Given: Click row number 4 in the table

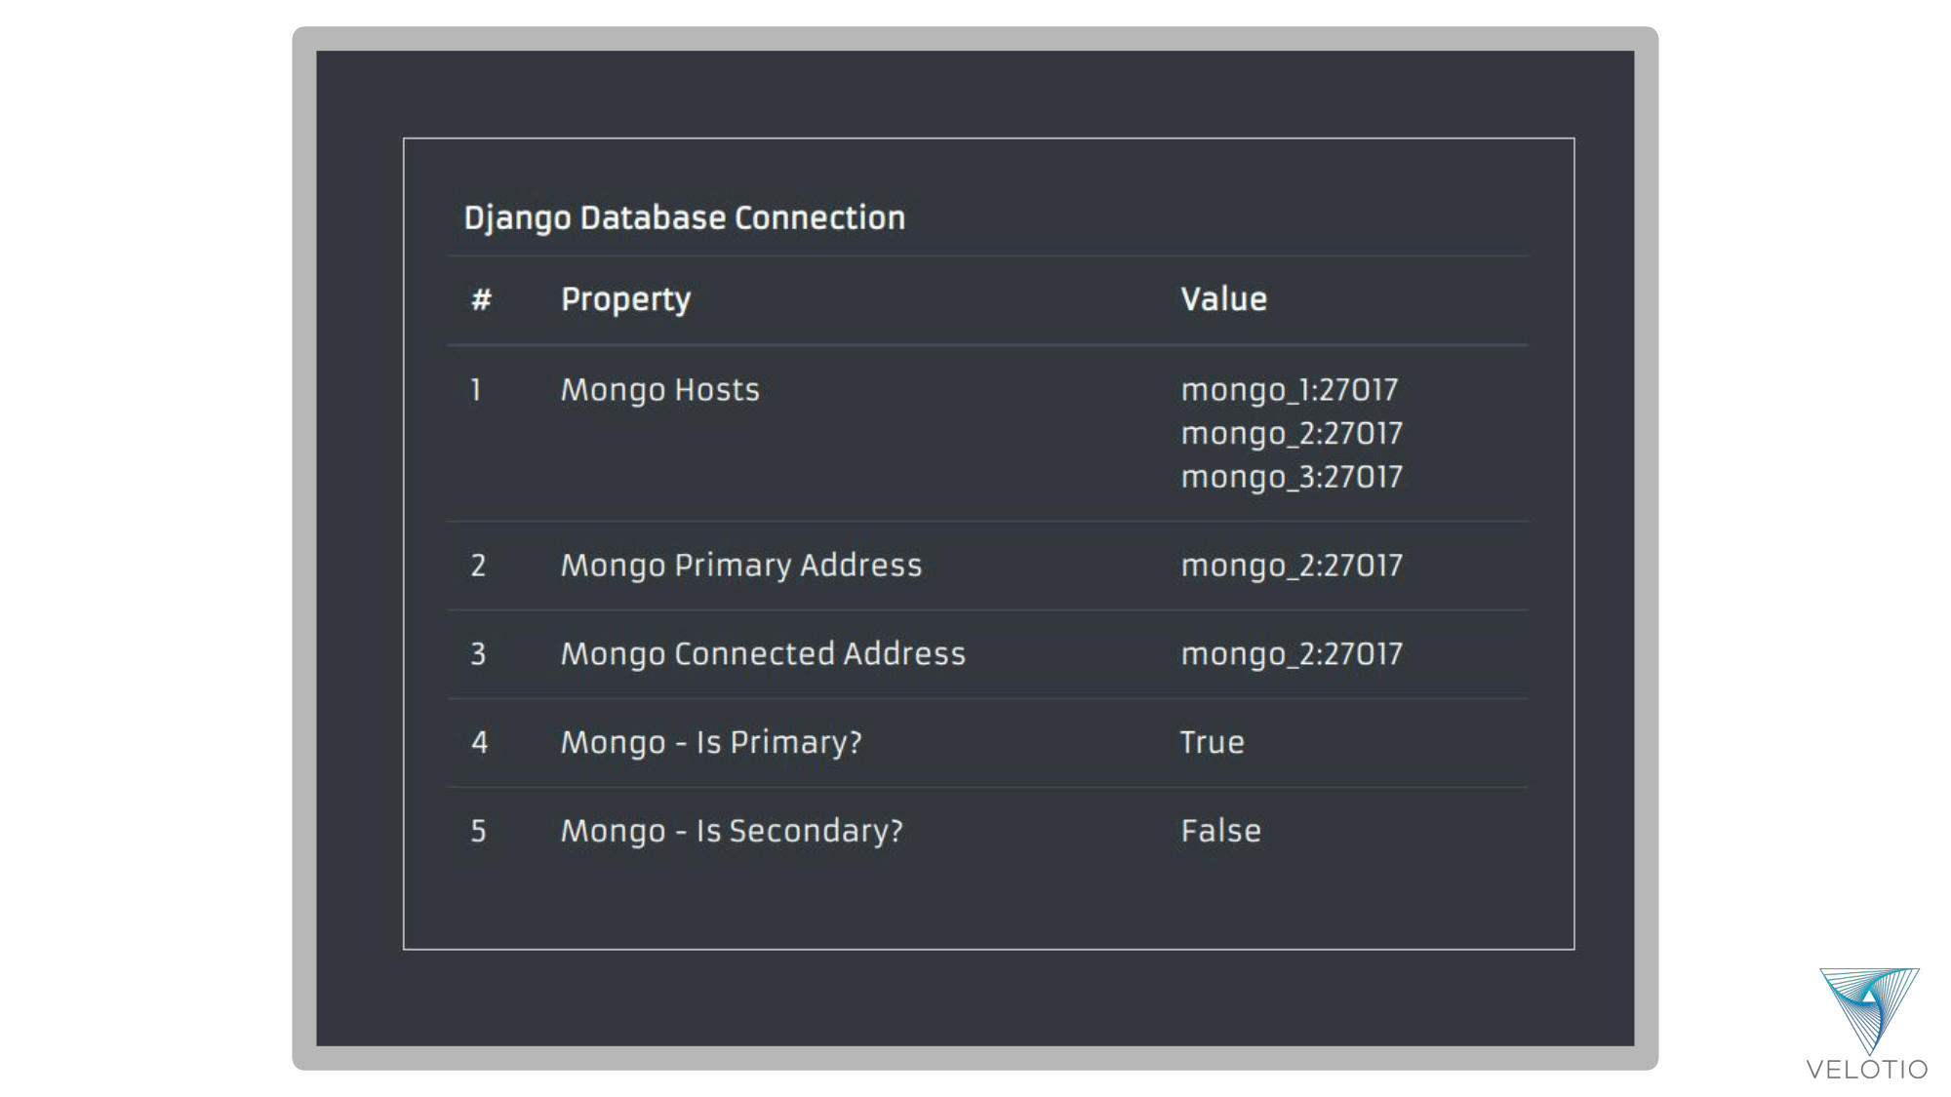Looking at the screenshot, I should [x=479, y=743].
